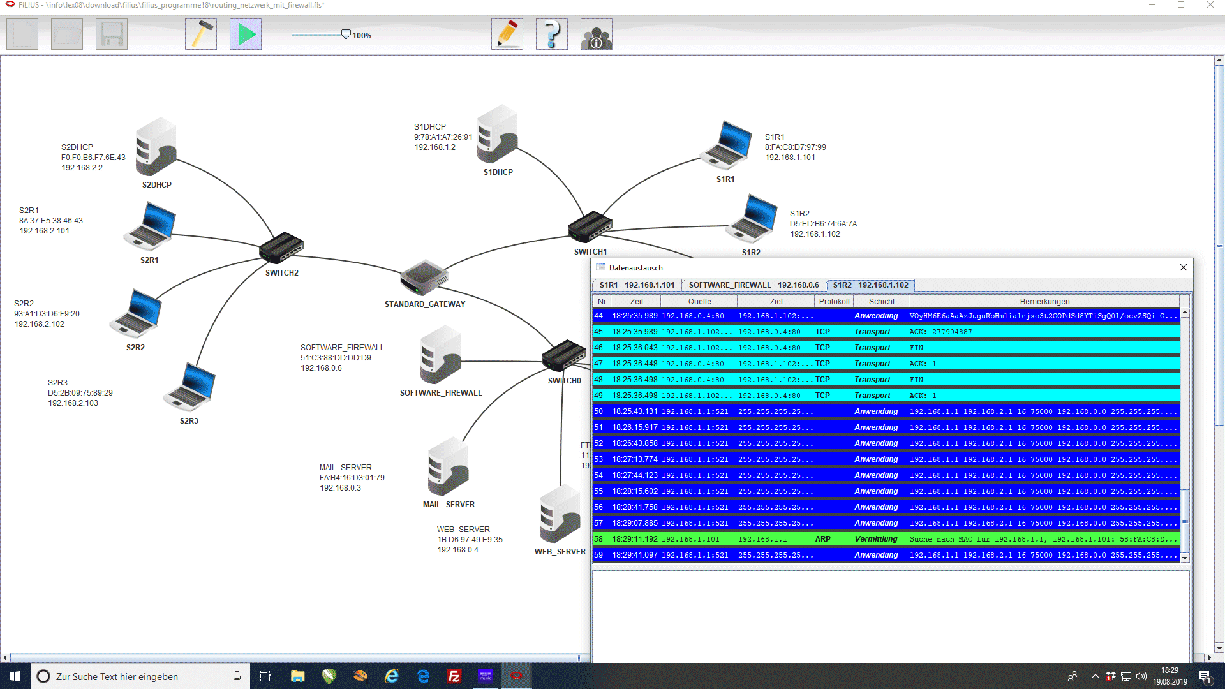Select packet row 49 TCP ACK: 1
The image size is (1225, 689).
pyautogui.click(x=886, y=396)
